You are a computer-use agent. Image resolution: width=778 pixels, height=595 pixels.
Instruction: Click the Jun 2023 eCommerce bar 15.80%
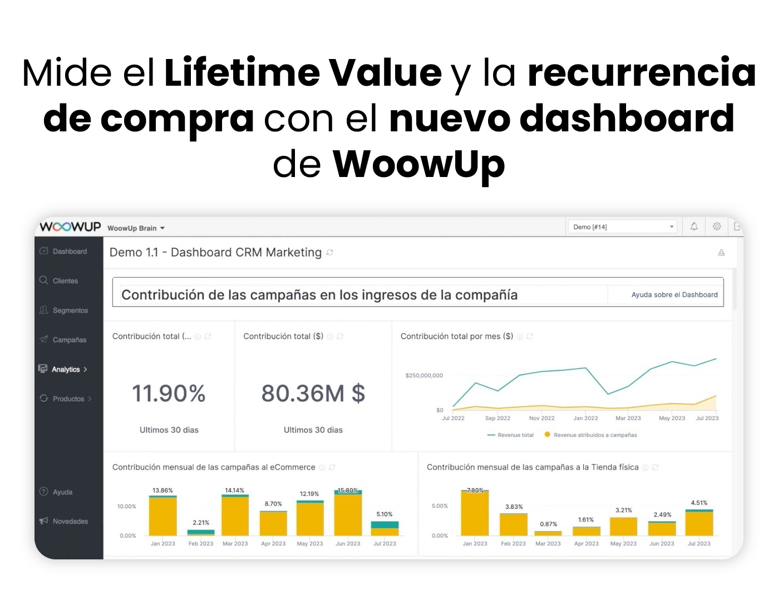click(348, 513)
